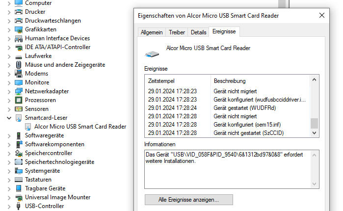Viewport: 343px width, 211px height.
Task: Select the Grafikkarten device icon
Action: coord(19,29)
